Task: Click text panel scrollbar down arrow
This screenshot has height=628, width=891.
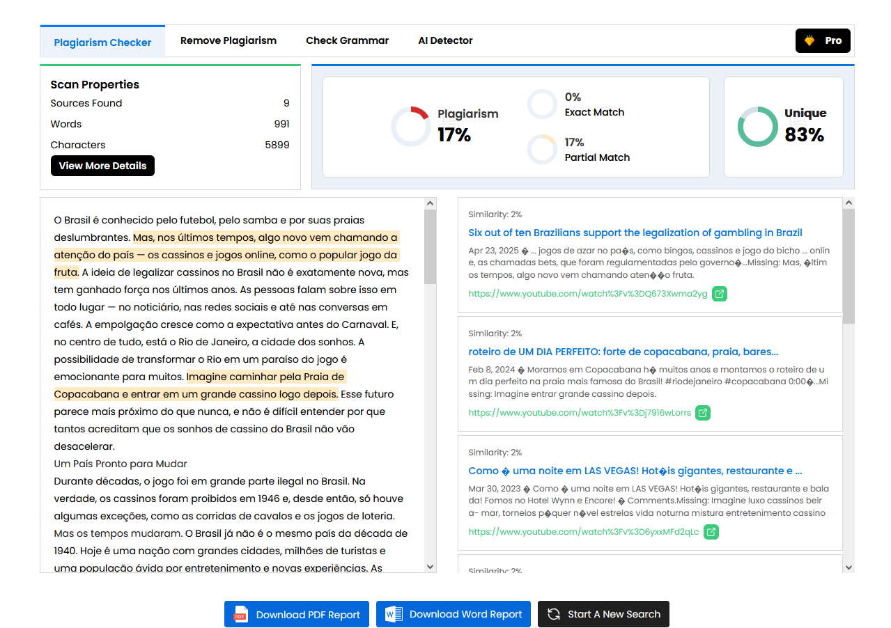Action: [x=430, y=567]
